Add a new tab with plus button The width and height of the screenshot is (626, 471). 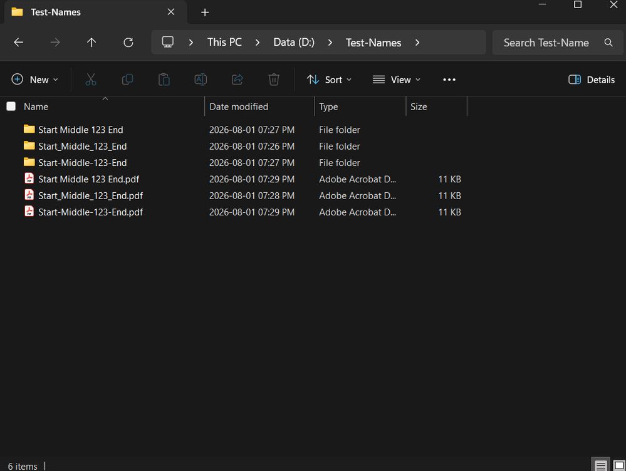tap(205, 13)
